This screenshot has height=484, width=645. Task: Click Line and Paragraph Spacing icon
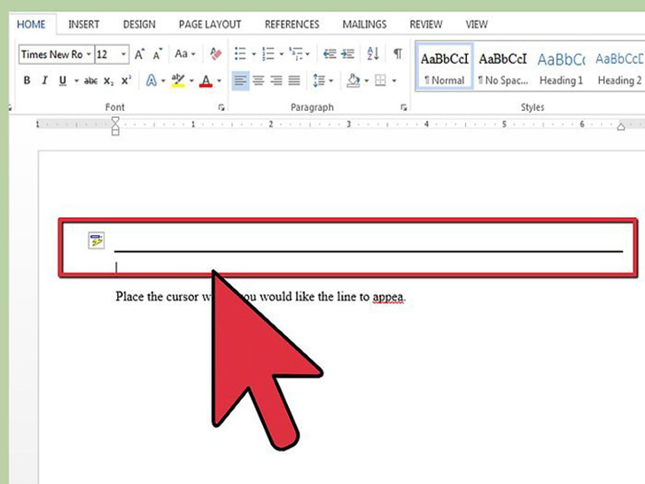pyautogui.click(x=319, y=81)
